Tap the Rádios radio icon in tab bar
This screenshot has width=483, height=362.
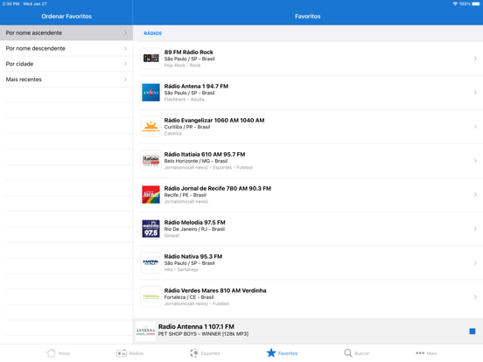pyautogui.click(x=122, y=353)
